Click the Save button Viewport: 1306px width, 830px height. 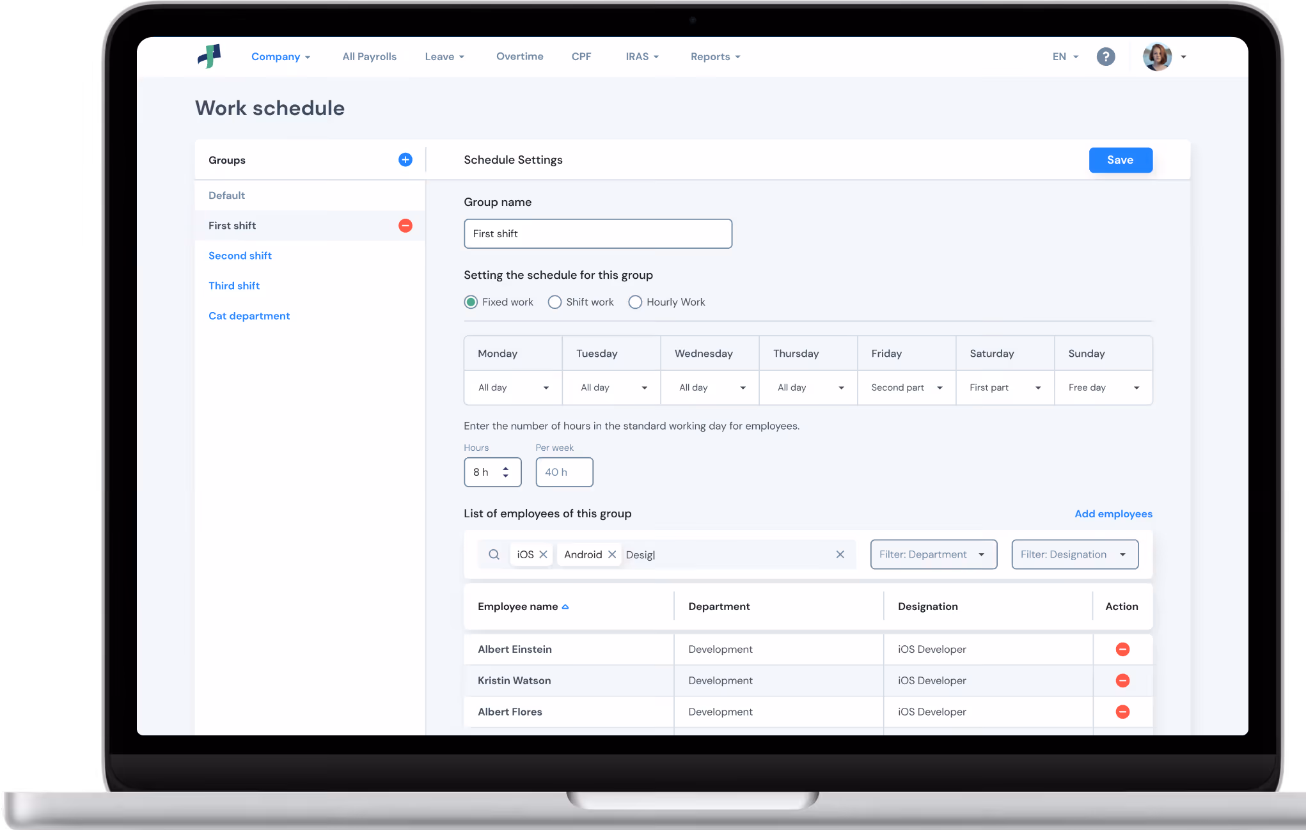[x=1121, y=160]
